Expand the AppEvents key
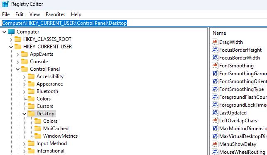267x155 pixels. (x=17, y=55)
